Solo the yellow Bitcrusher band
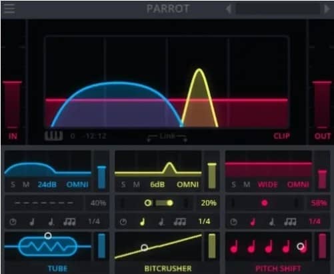The width and height of the screenshot is (334, 274). tap(123, 185)
